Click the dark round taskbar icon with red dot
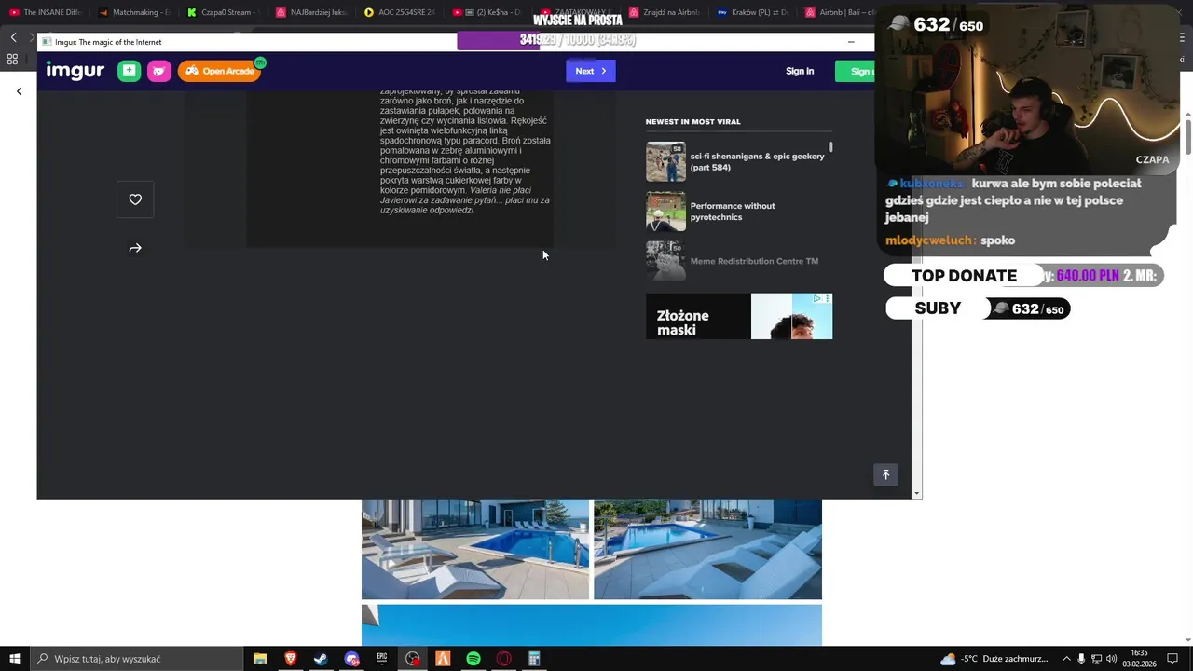 (413, 659)
